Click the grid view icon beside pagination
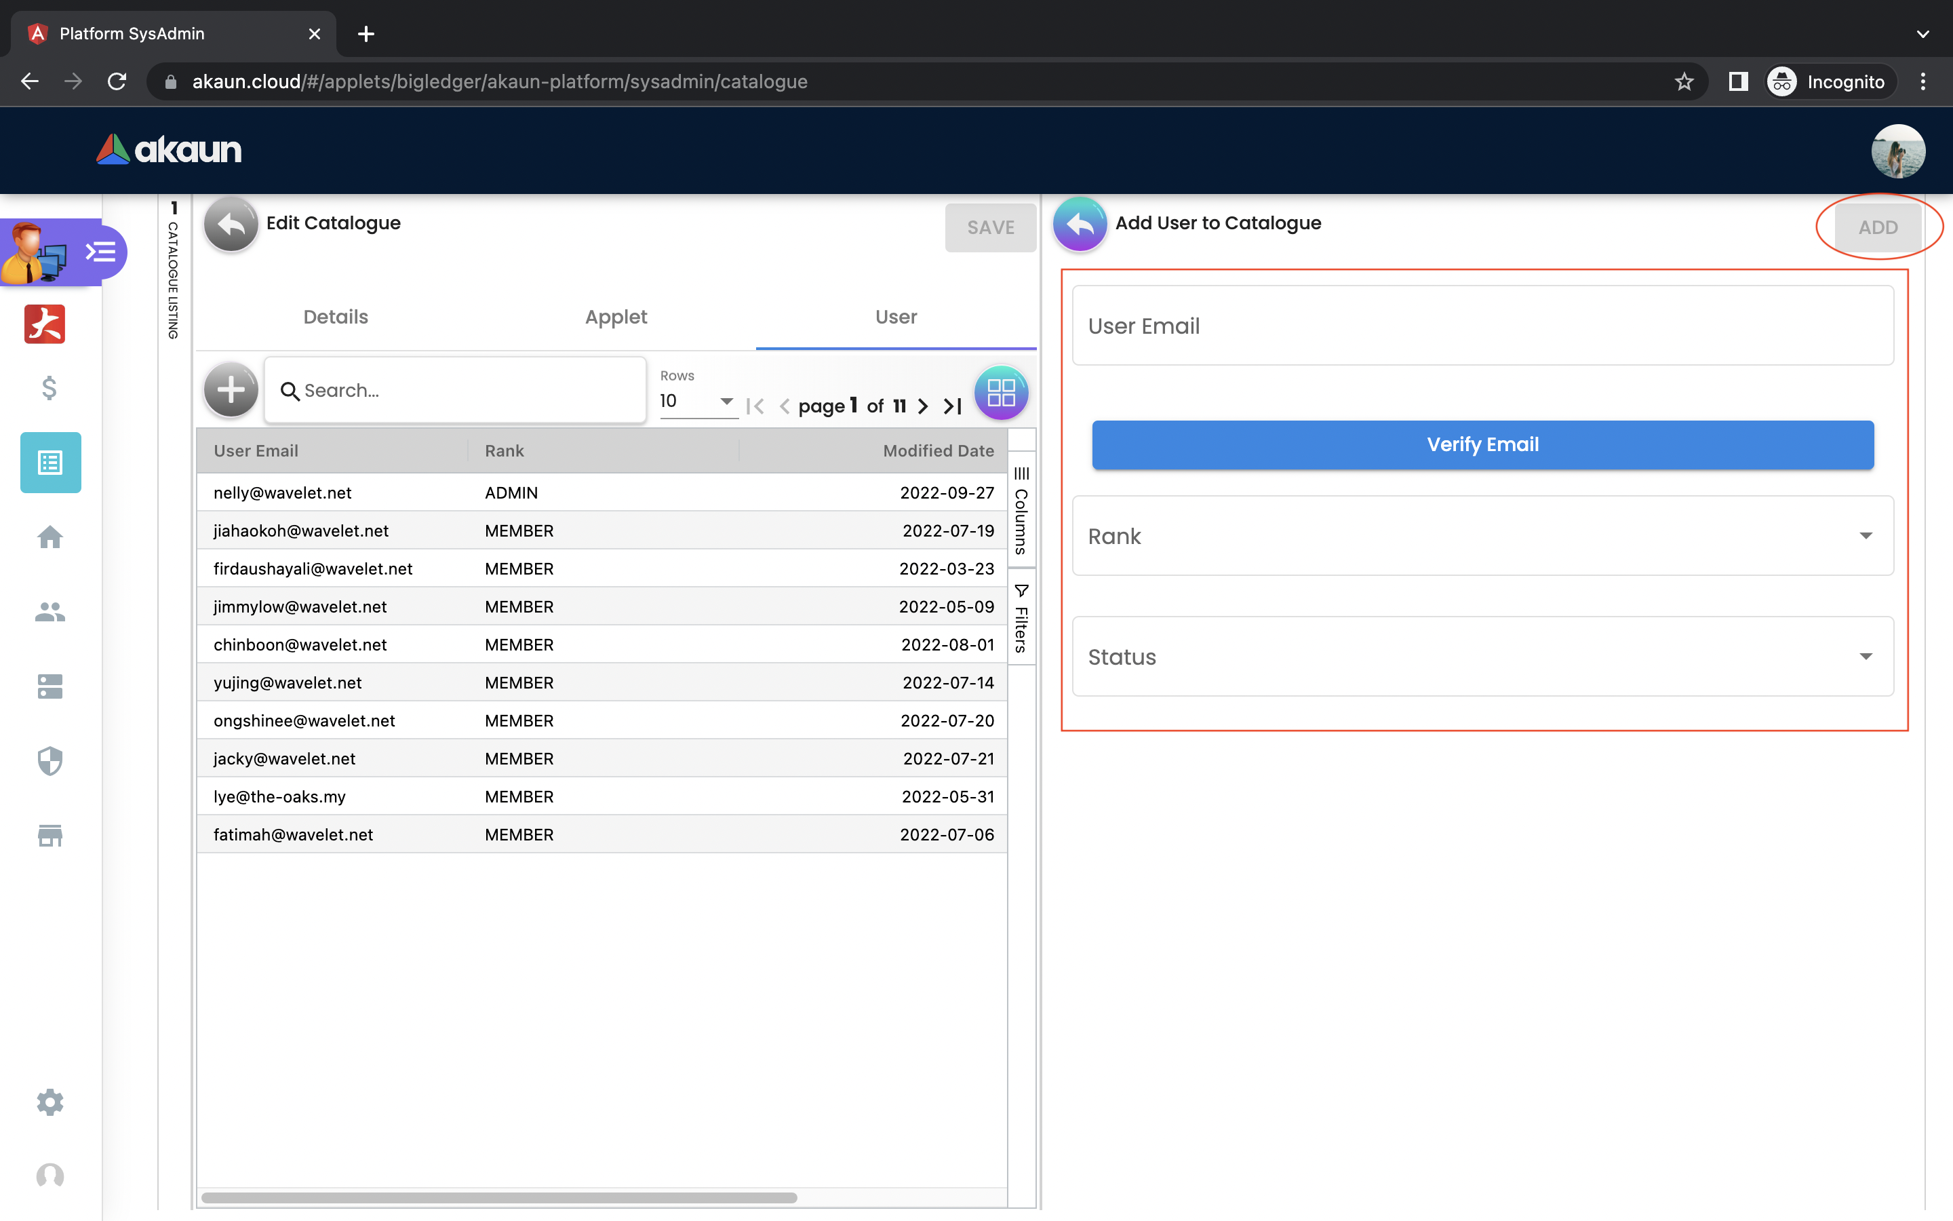The width and height of the screenshot is (1953, 1221). 1001,393
